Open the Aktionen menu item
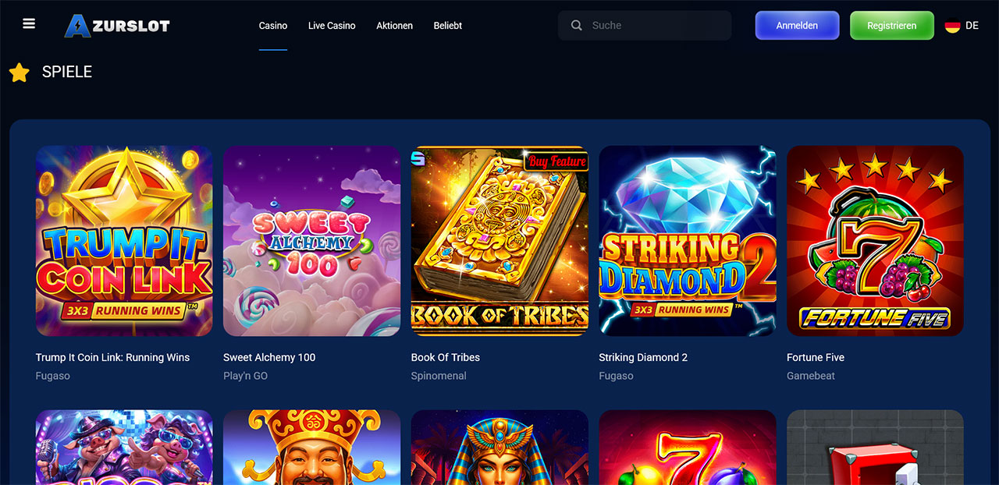The image size is (999, 485). (395, 26)
